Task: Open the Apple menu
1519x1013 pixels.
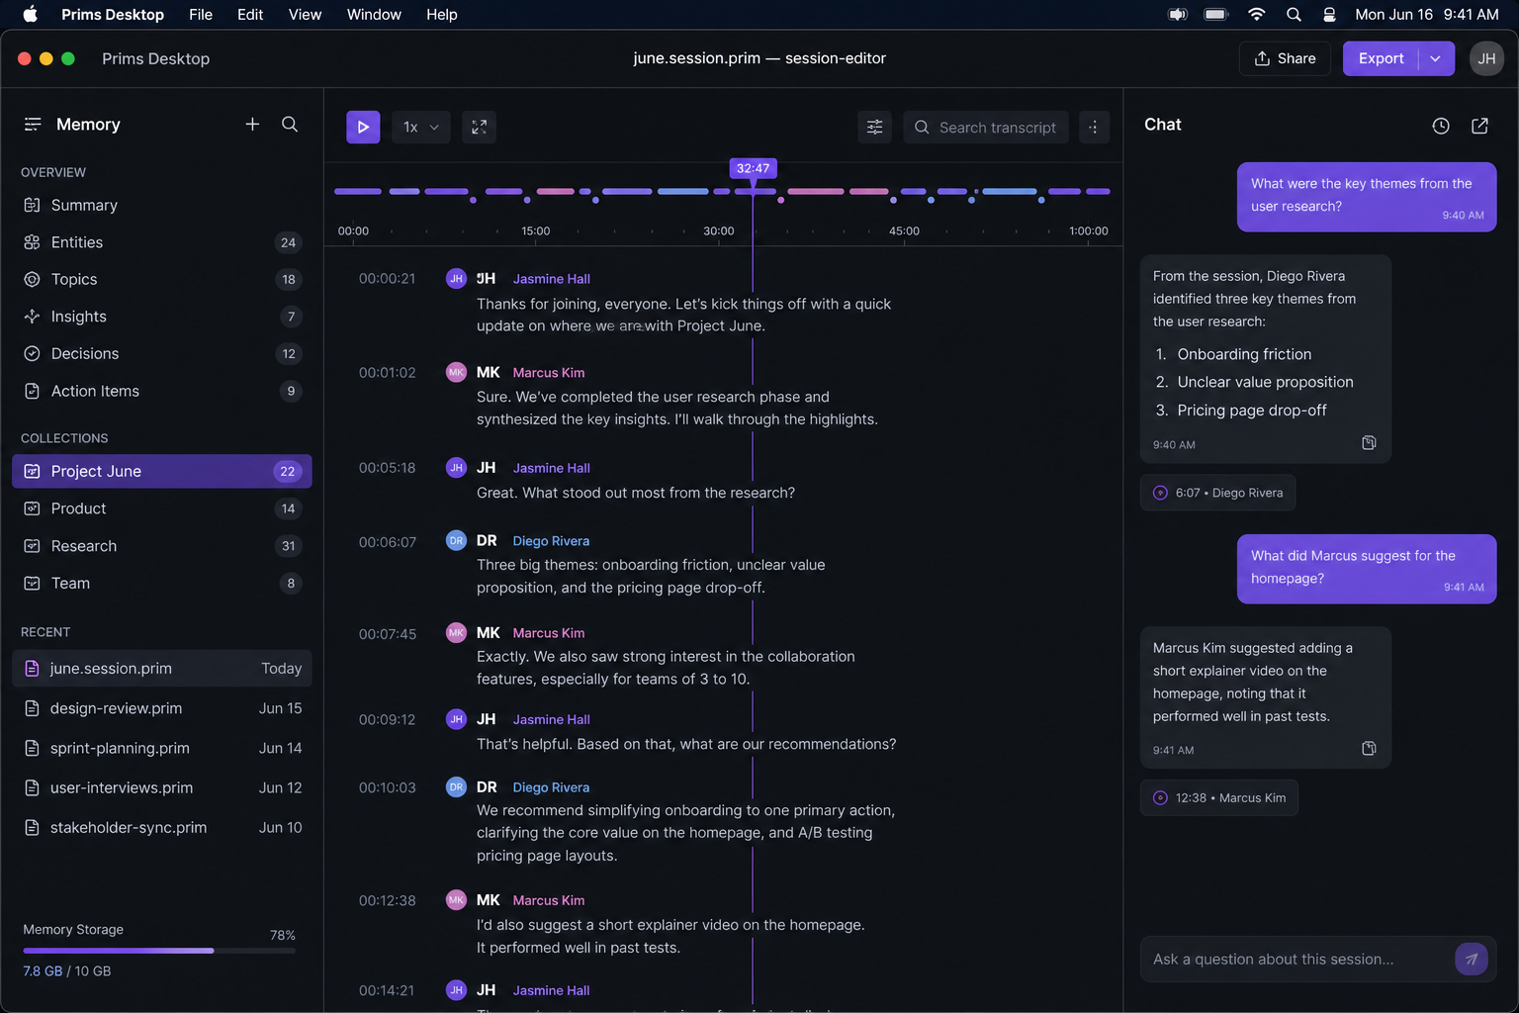Action: point(30,14)
